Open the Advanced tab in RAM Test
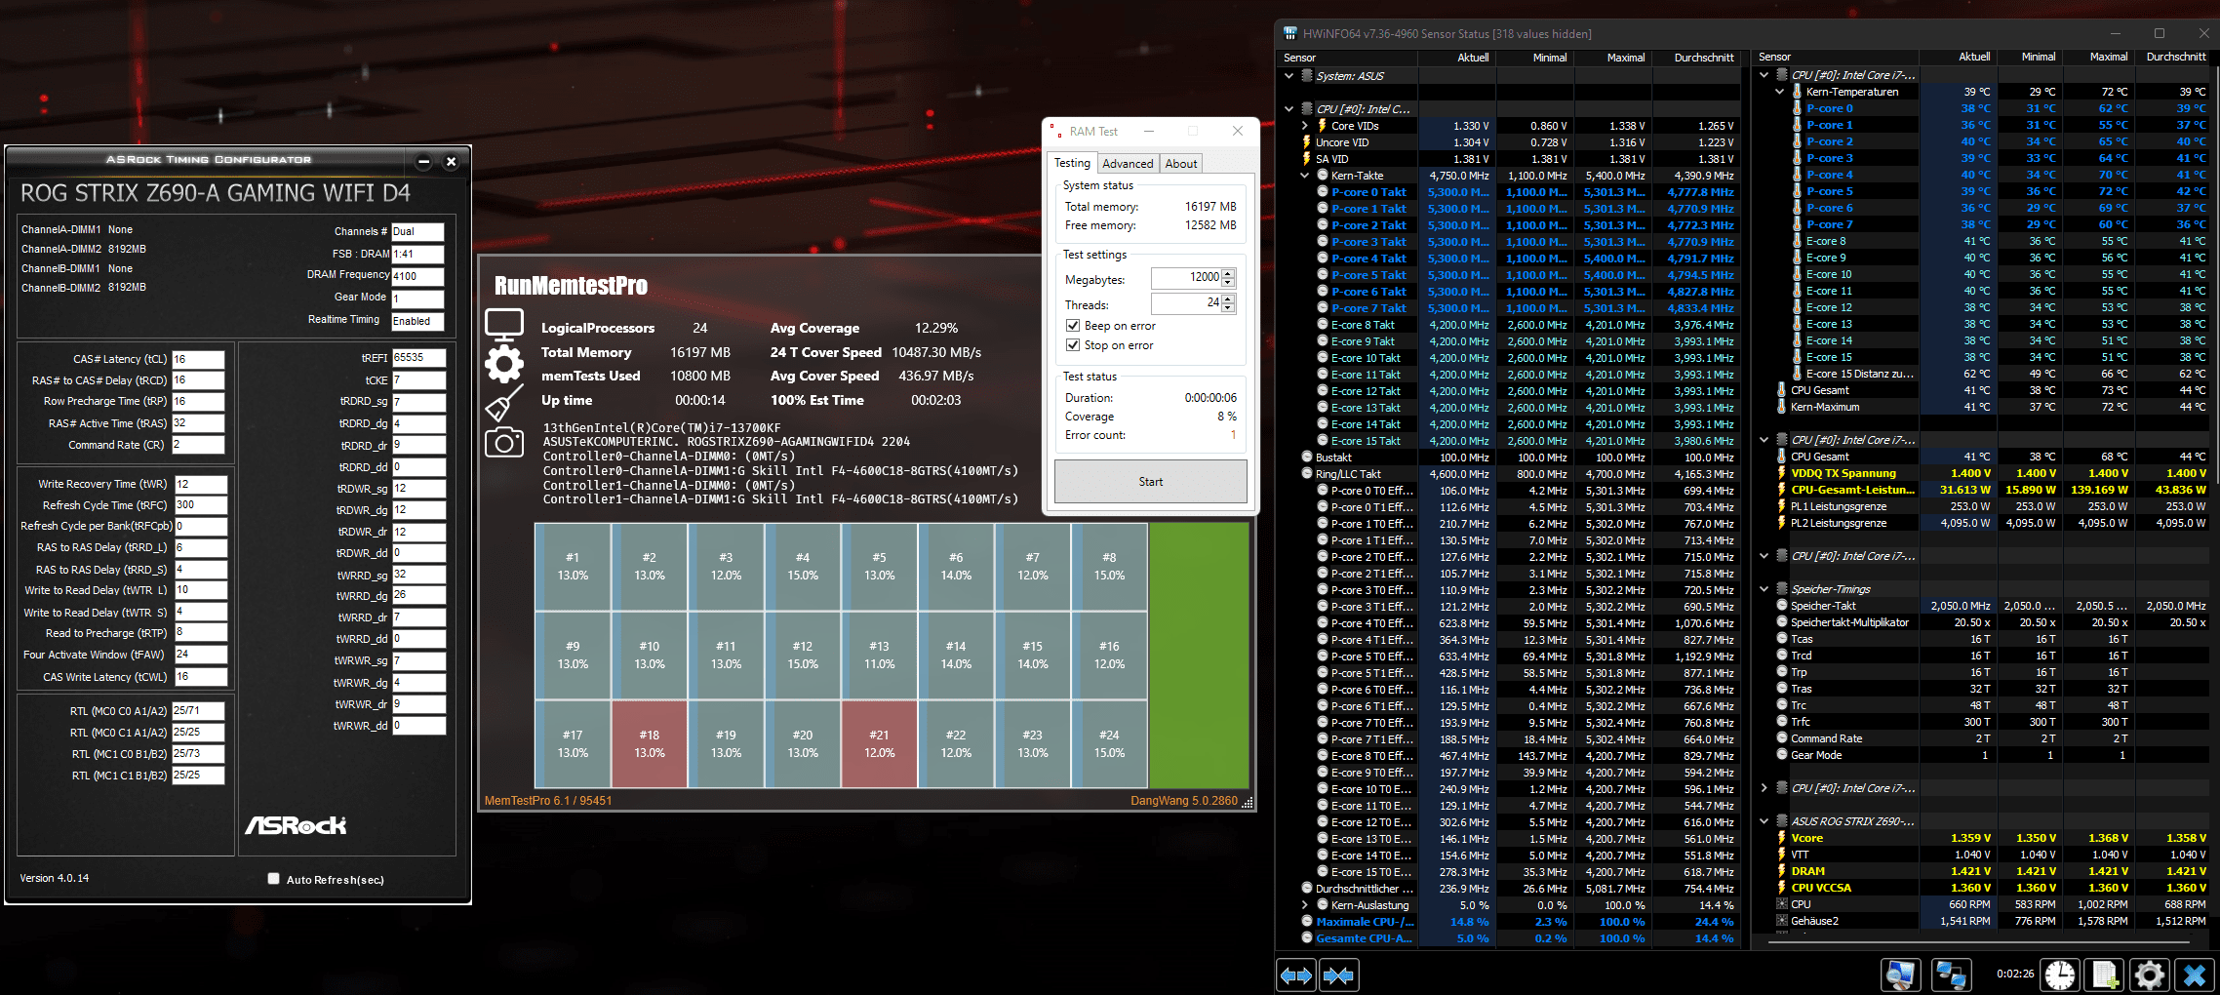The width and height of the screenshot is (2220, 995). [1128, 164]
